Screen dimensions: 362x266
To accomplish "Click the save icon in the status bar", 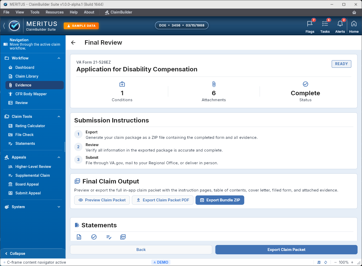I will coord(319,262).
